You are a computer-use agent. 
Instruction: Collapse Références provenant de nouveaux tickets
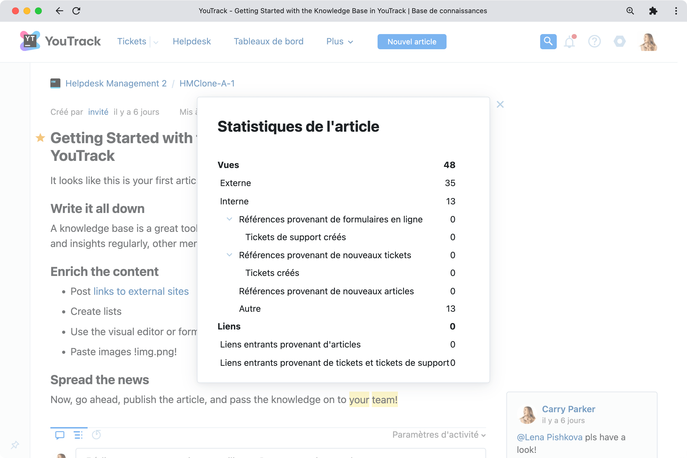(x=230, y=255)
